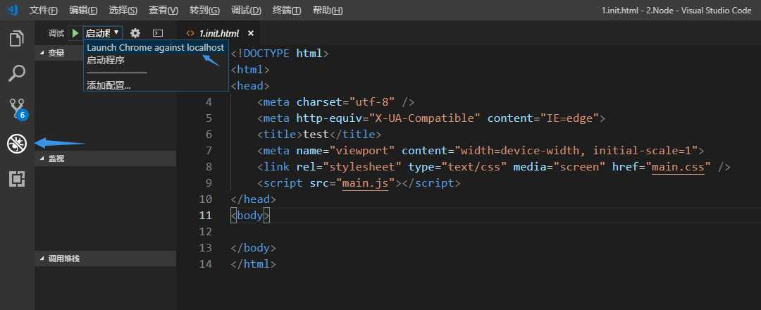Viewport: 761px width, 310px height.
Task: Click the "utf-8" charset value
Action: [371, 102]
